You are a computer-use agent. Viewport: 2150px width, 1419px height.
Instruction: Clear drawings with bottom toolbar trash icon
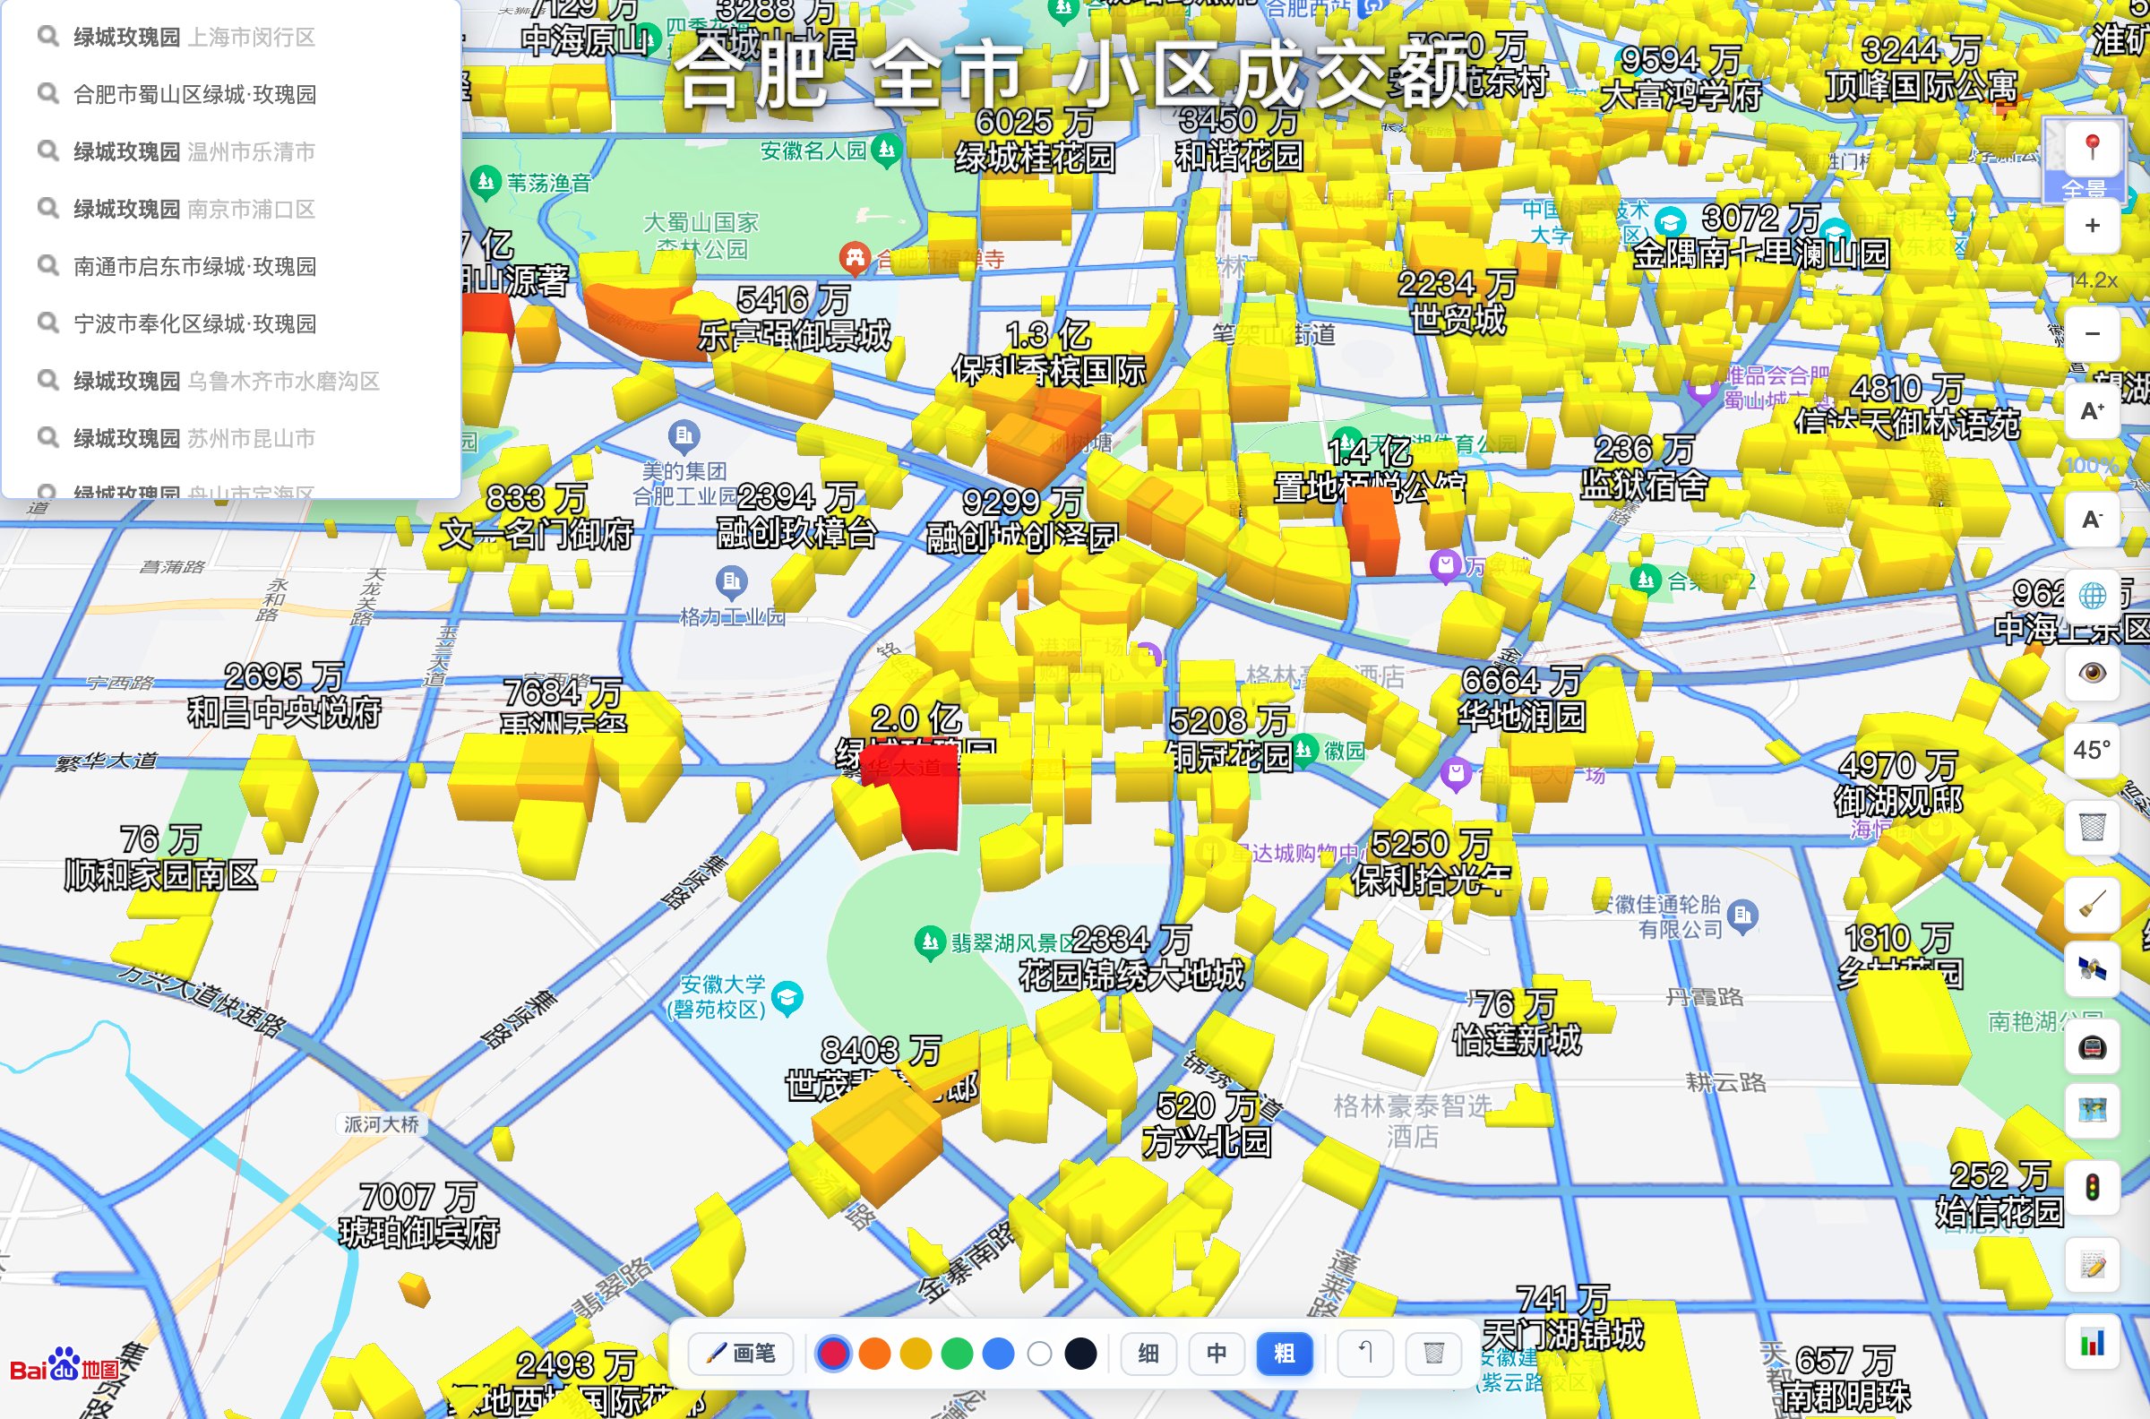point(1433,1353)
